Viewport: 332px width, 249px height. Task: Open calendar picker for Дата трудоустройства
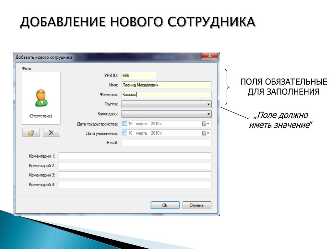pyautogui.click(x=206, y=124)
